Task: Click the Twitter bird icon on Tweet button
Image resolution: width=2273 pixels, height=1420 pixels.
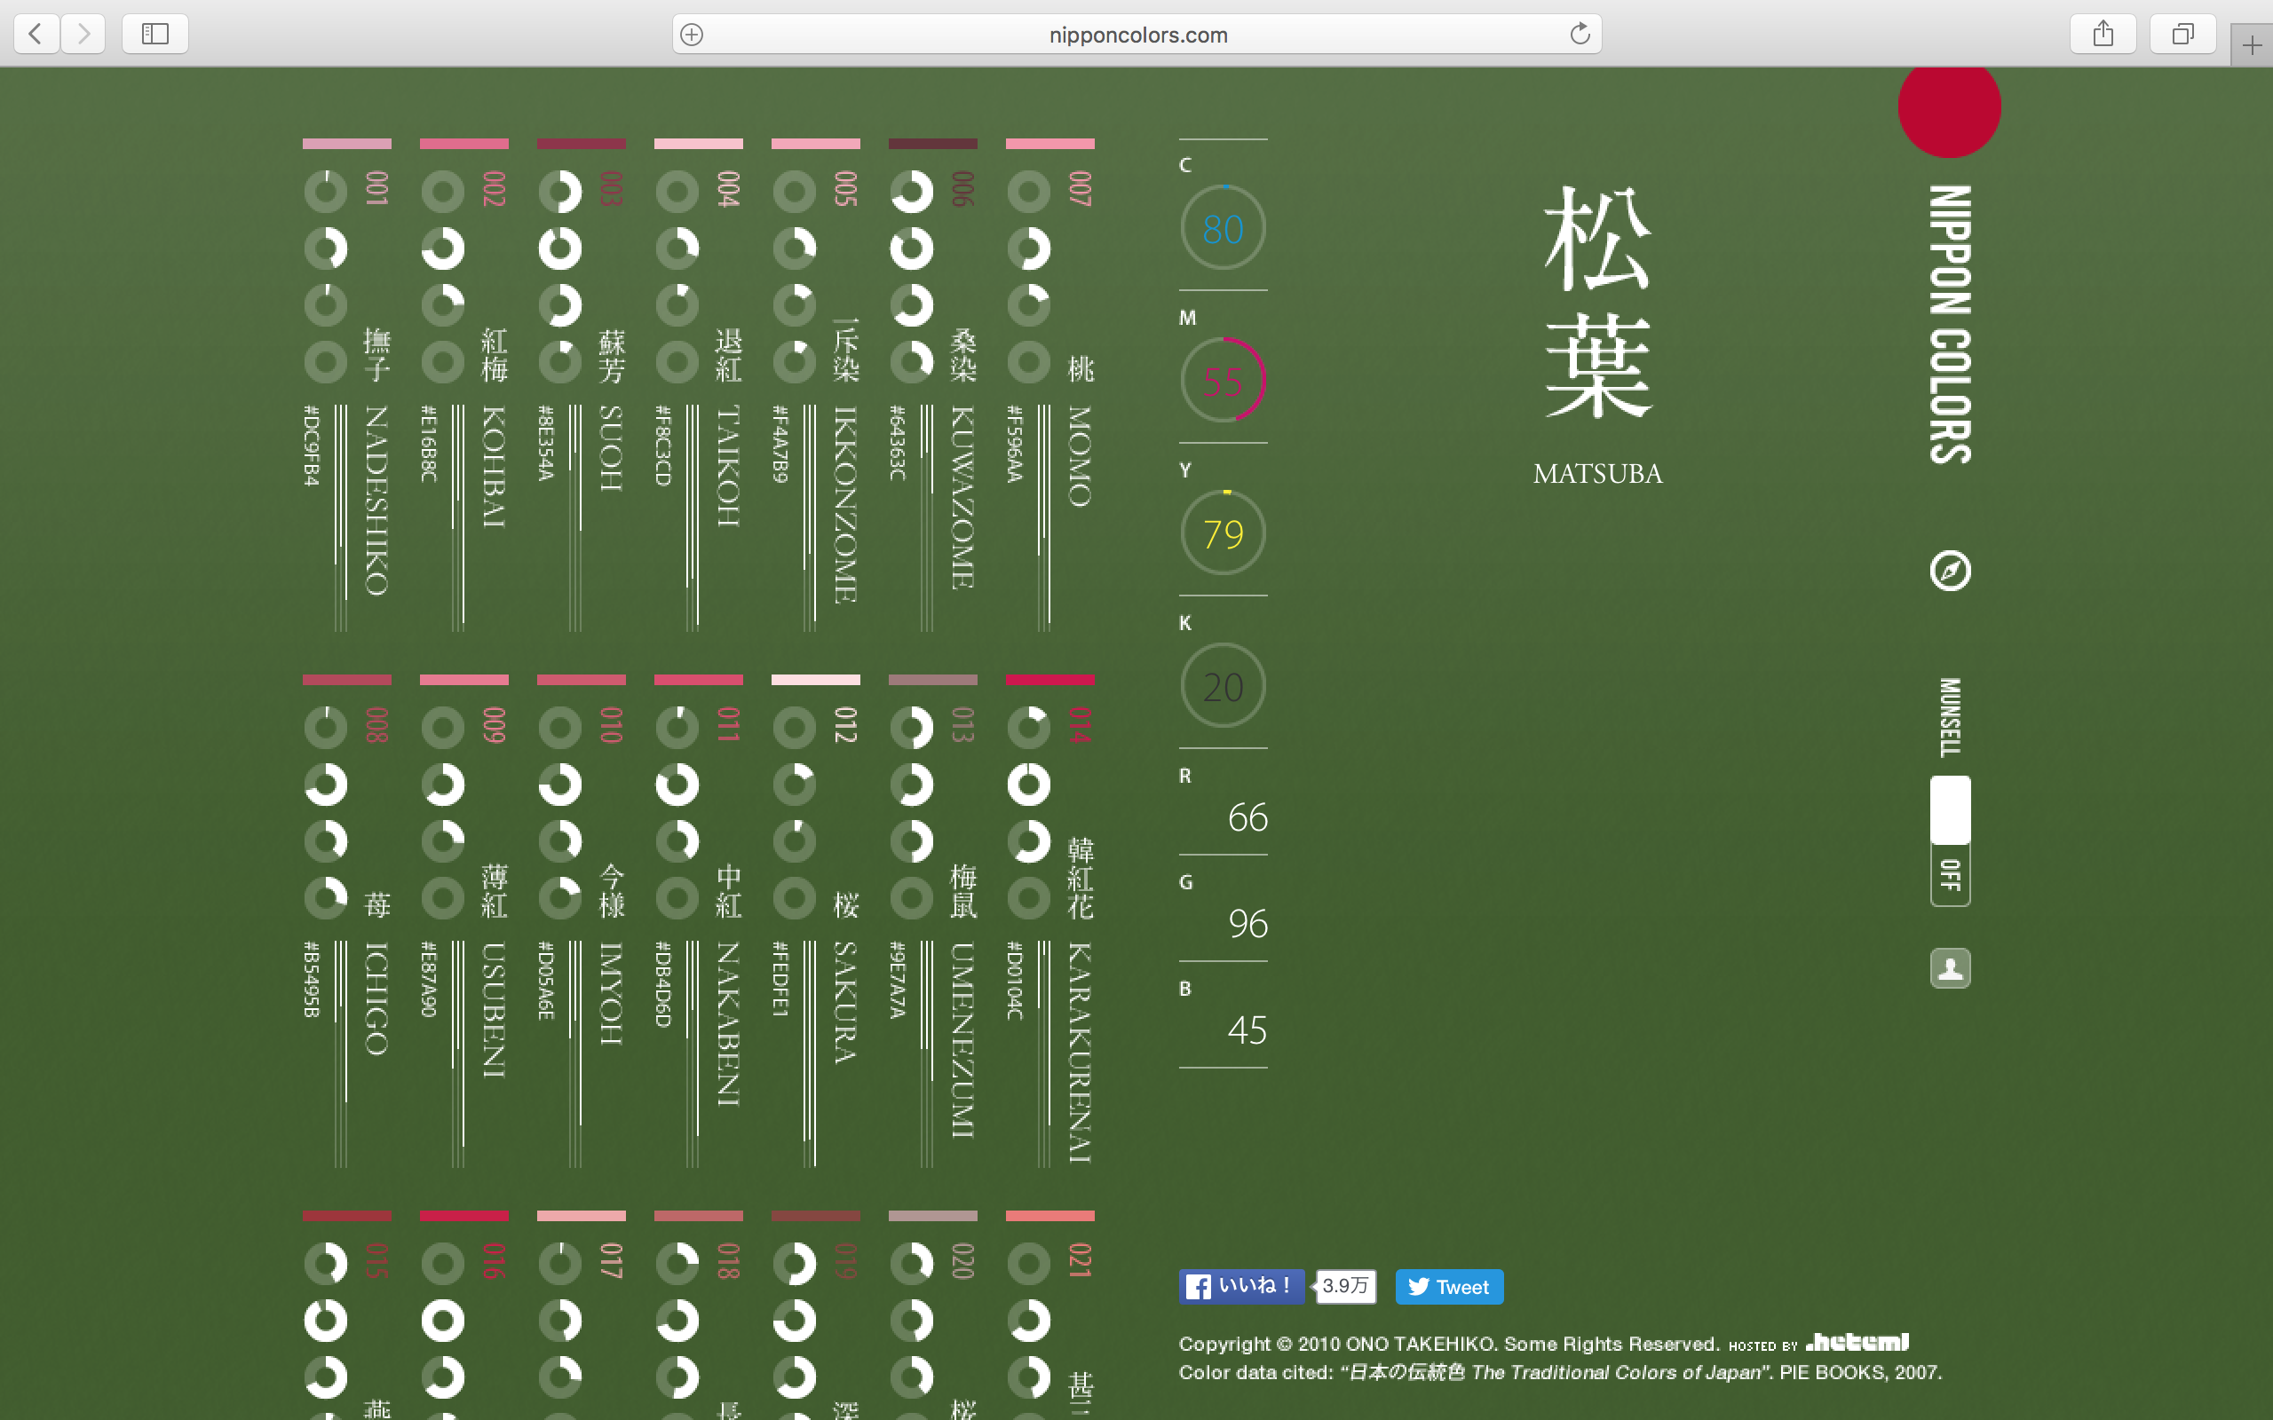Action: coord(1418,1287)
